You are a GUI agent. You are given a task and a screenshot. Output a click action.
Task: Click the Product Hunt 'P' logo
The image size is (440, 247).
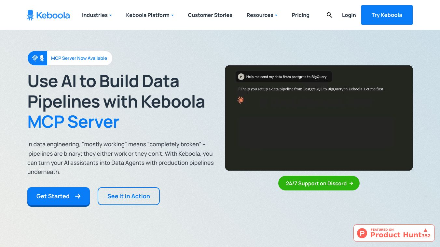(362, 233)
